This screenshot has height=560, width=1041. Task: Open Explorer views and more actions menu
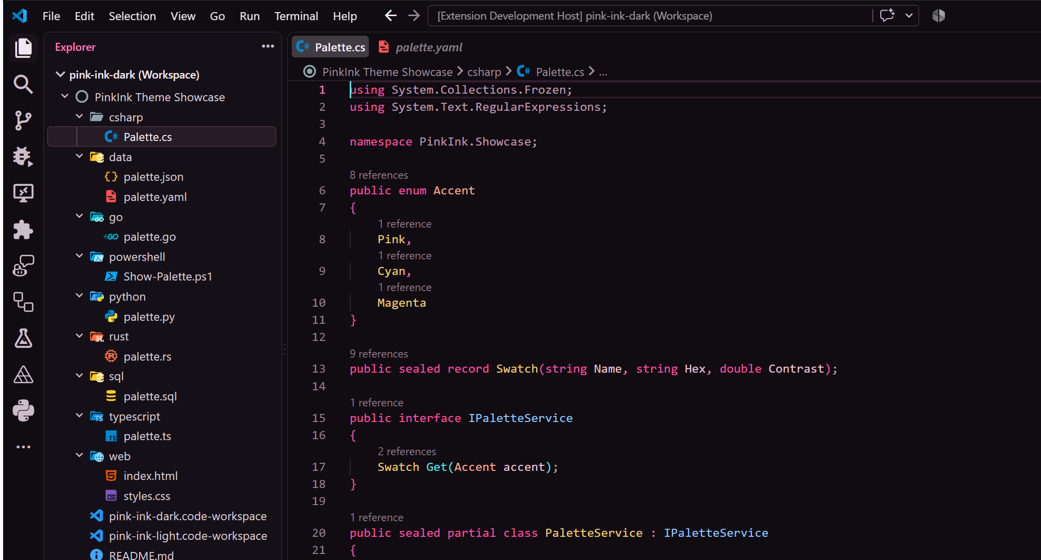268,46
